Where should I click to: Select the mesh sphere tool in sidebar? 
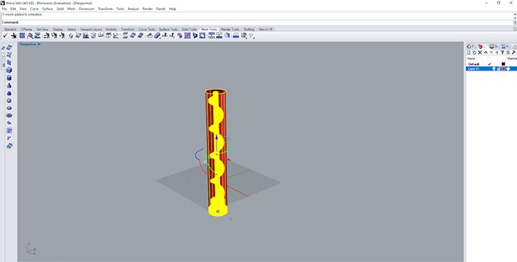coord(9,101)
